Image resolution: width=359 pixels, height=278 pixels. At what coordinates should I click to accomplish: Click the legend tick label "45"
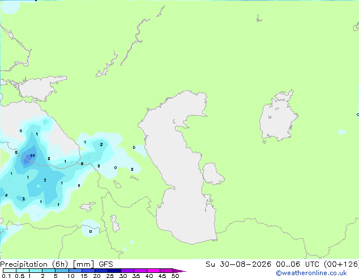[x=162, y=276]
